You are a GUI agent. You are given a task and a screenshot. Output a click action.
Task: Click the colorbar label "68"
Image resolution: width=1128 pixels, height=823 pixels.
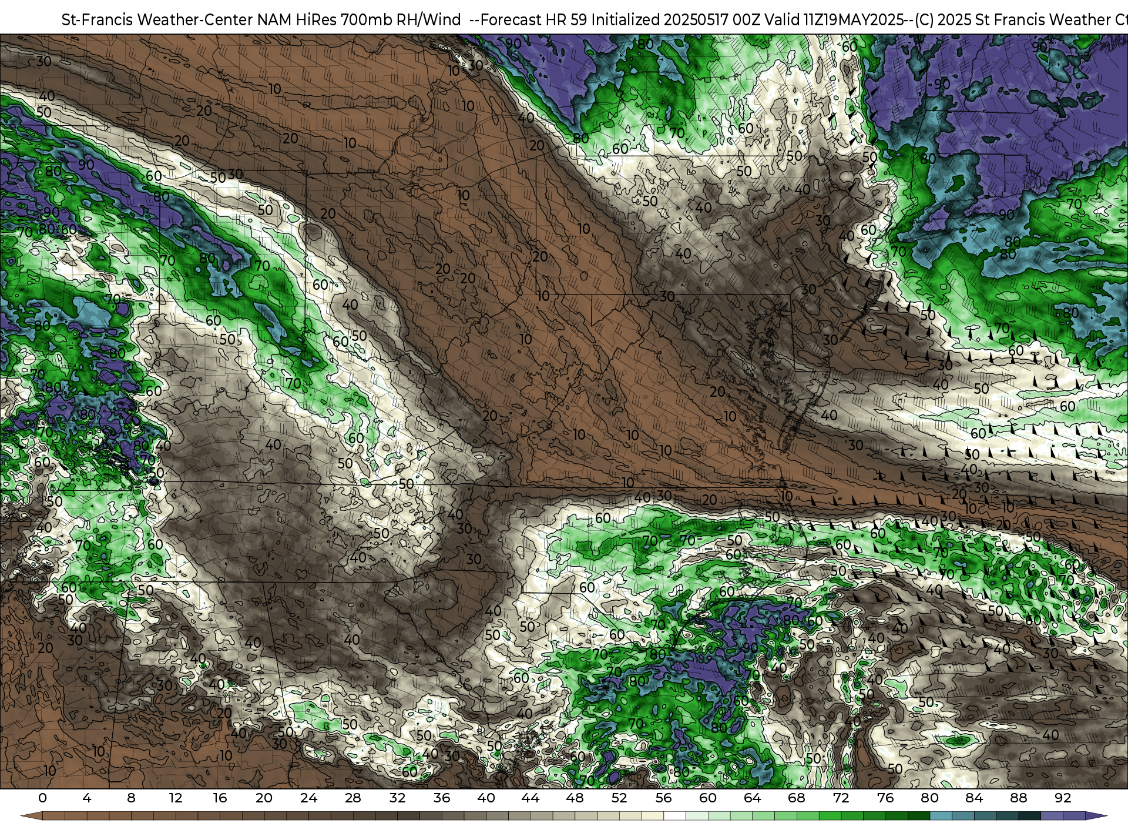[797, 798]
